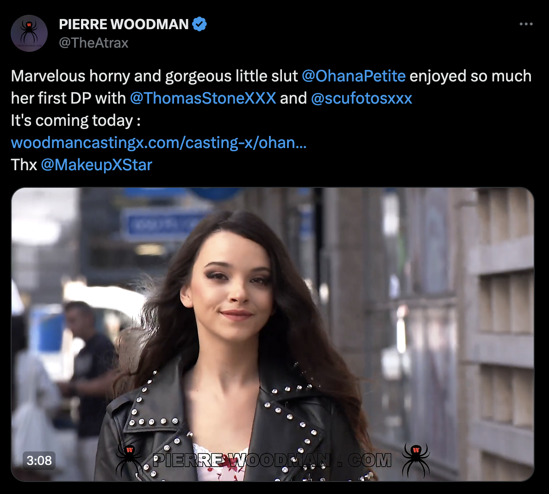The width and height of the screenshot is (549, 494).
Task: Click the 3:08 video duration badge
Action: (39, 460)
